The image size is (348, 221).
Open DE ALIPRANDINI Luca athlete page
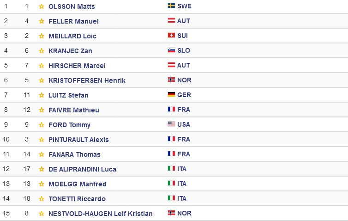coord(82,169)
